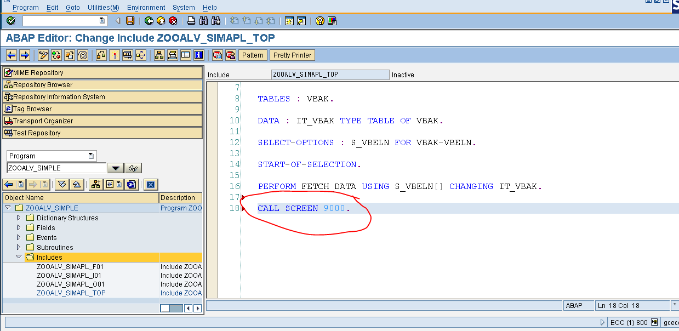
Task: Open the Utilities menu
Action: 102,7
